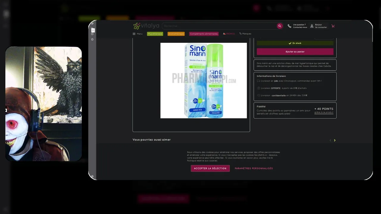The image size is (381, 214).
Task: Click 'Ajouter au panier' button
Action: (295, 52)
